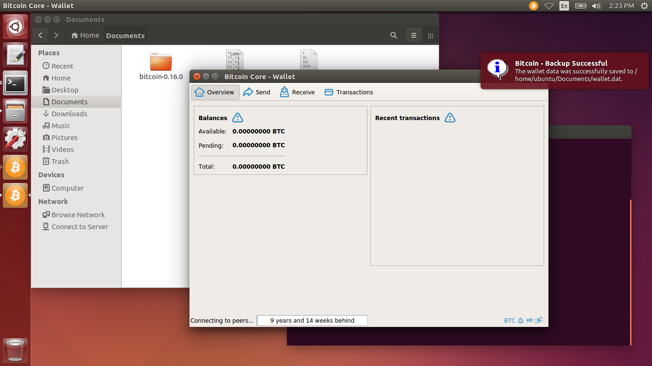Image resolution: width=652 pixels, height=366 pixels.
Task: Open the BTC unit selector in status bar
Action: [510, 321]
